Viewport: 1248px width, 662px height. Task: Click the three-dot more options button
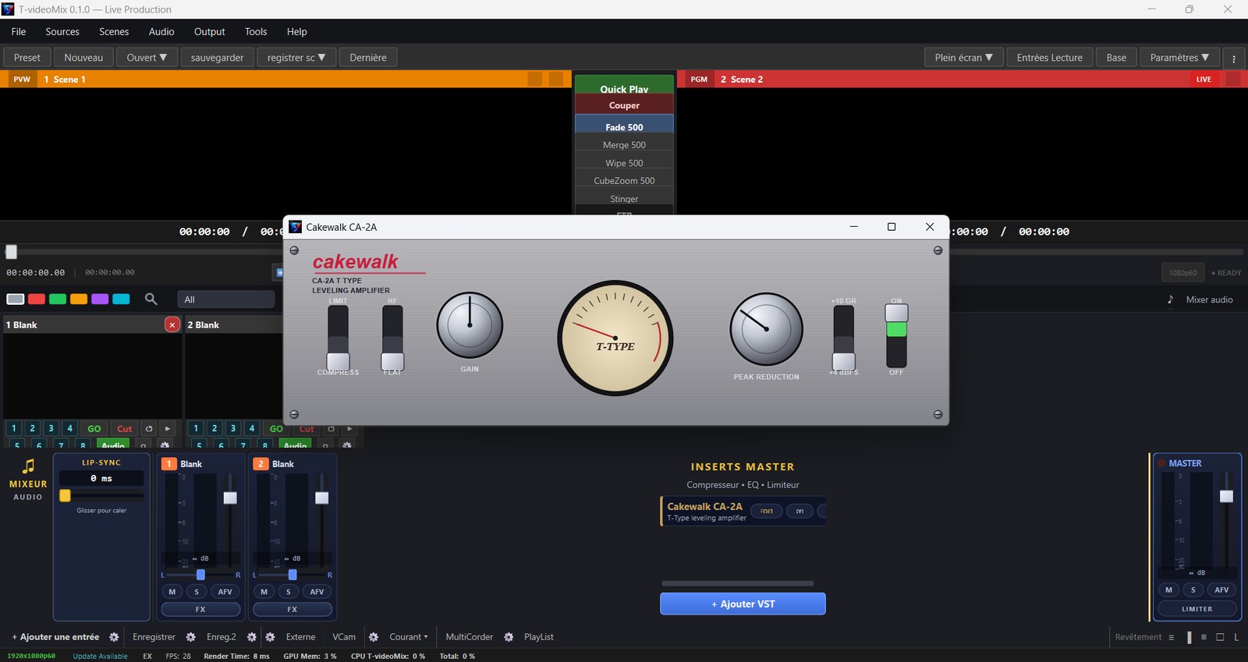(1233, 58)
